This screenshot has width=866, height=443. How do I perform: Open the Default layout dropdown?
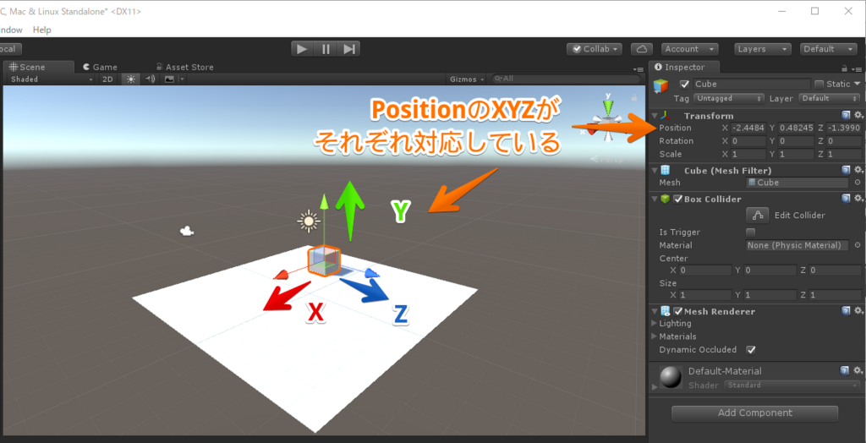point(829,49)
